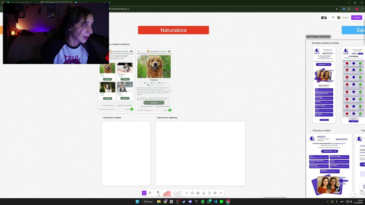
Task: Pick the marker pen drawing tool
Action: point(158,193)
